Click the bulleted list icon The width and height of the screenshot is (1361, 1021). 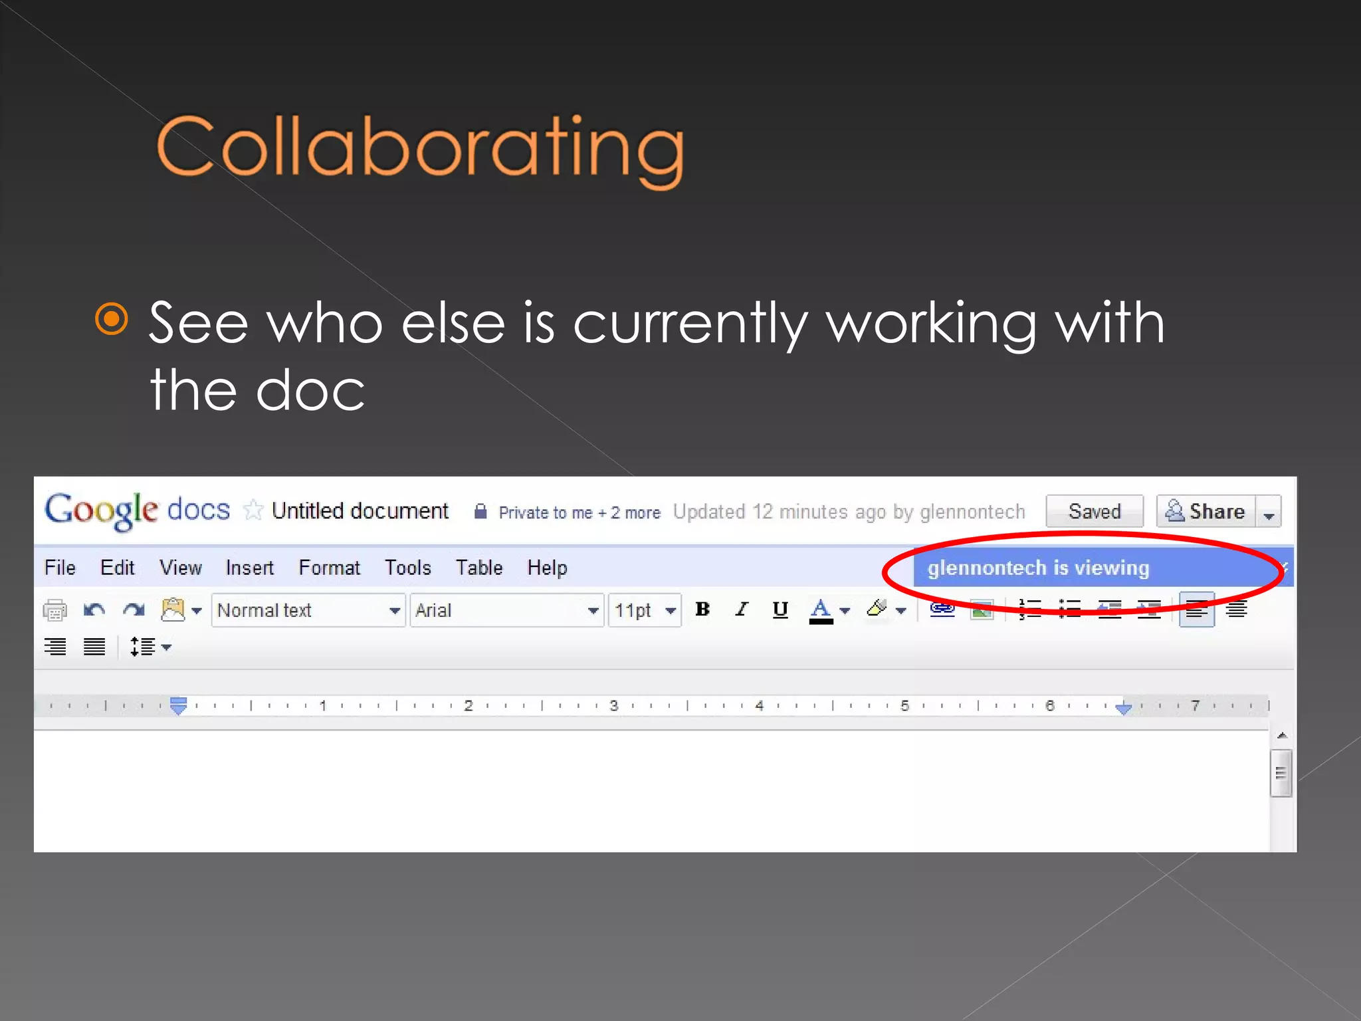pos(1069,609)
